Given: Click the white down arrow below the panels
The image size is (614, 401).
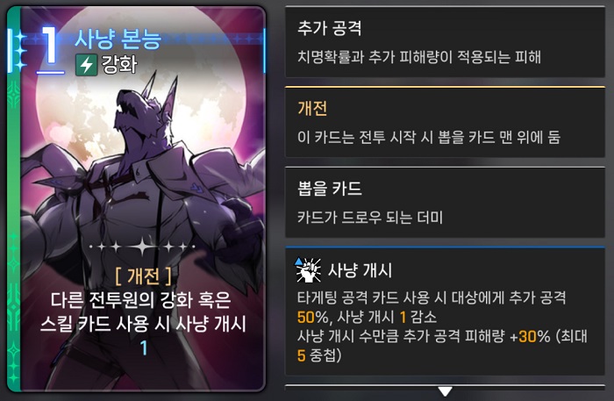Looking at the screenshot, I should (x=445, y=391).
